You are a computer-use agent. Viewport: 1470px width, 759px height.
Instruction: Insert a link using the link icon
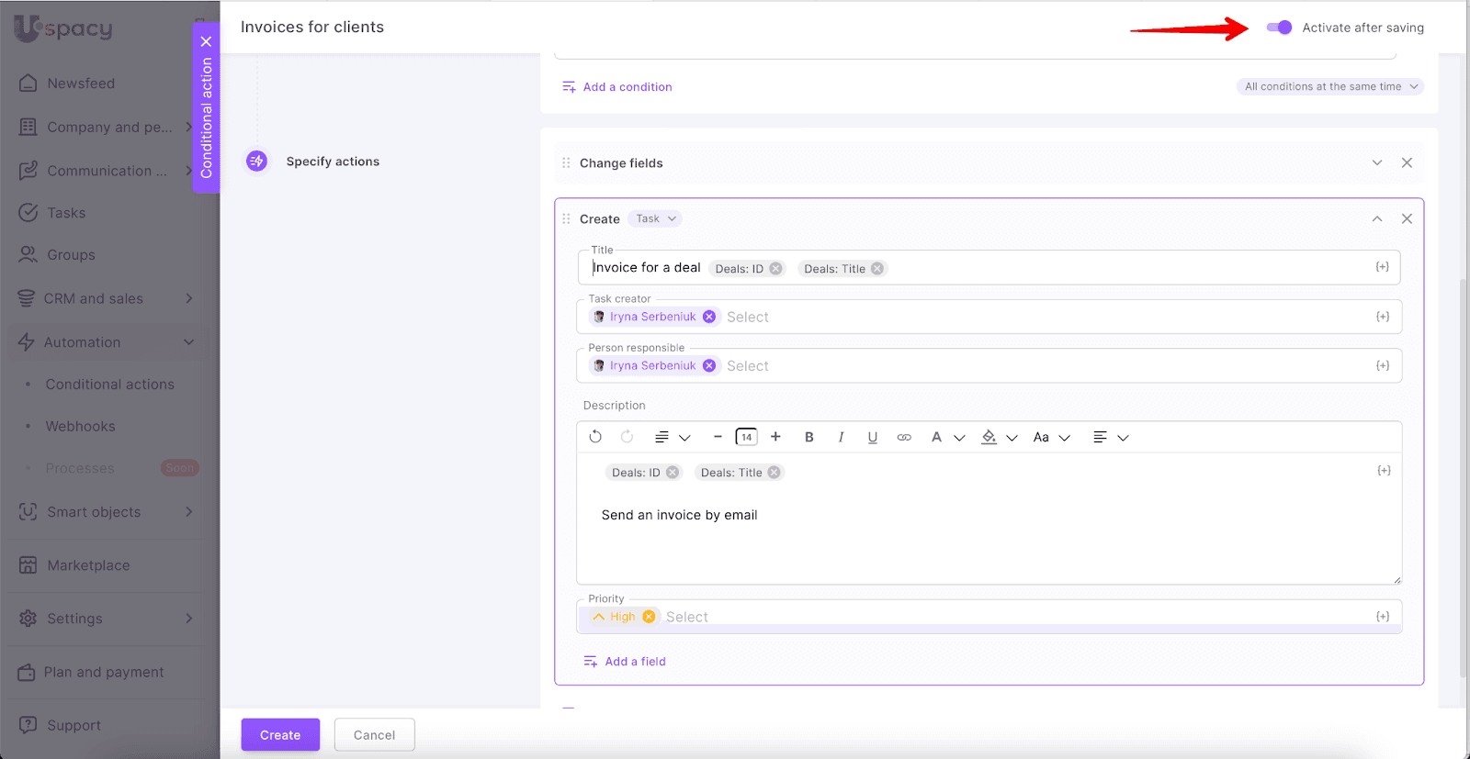(x=904, y=437)
